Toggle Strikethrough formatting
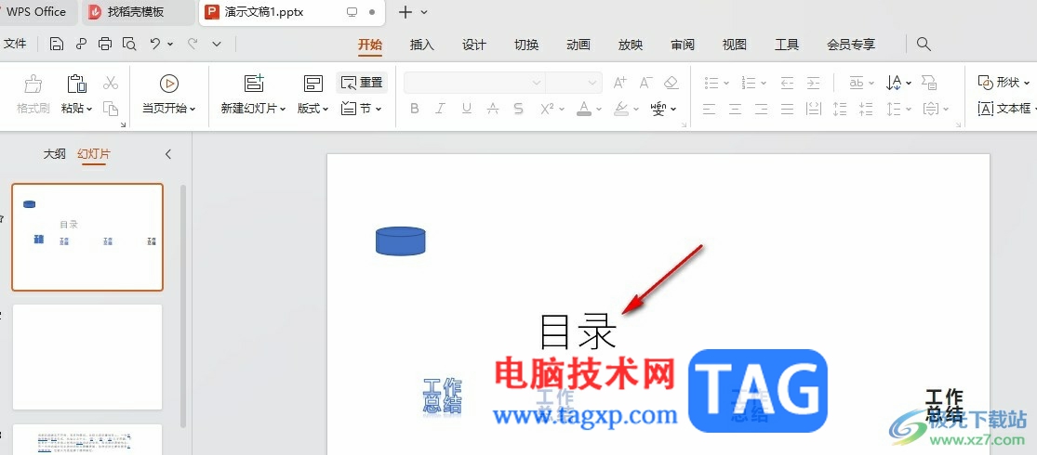The image size is (1037, 455). [493, 109]
